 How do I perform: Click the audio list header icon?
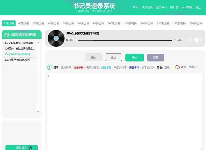point(6,35)
